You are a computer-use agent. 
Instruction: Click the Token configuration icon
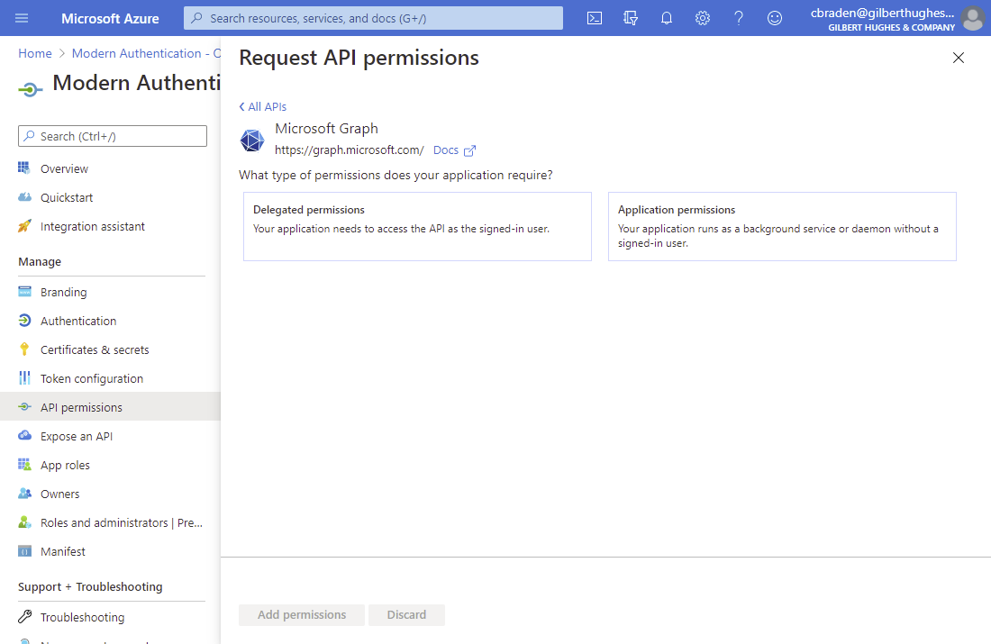pyautogui.click(x=24, y=378)
